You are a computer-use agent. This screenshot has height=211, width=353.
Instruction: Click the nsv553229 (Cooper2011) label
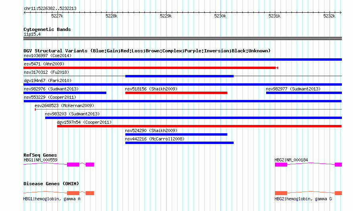coord(50,97)
